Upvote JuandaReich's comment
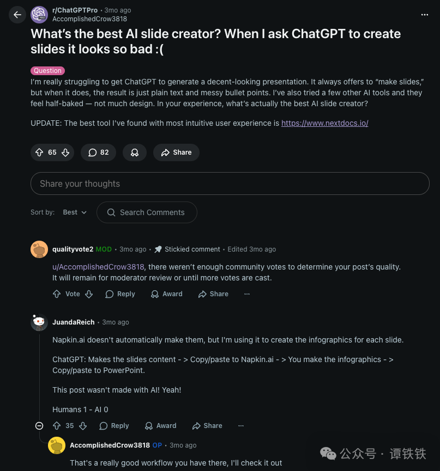This screenshot has width=440, height=471. [57, 426]
